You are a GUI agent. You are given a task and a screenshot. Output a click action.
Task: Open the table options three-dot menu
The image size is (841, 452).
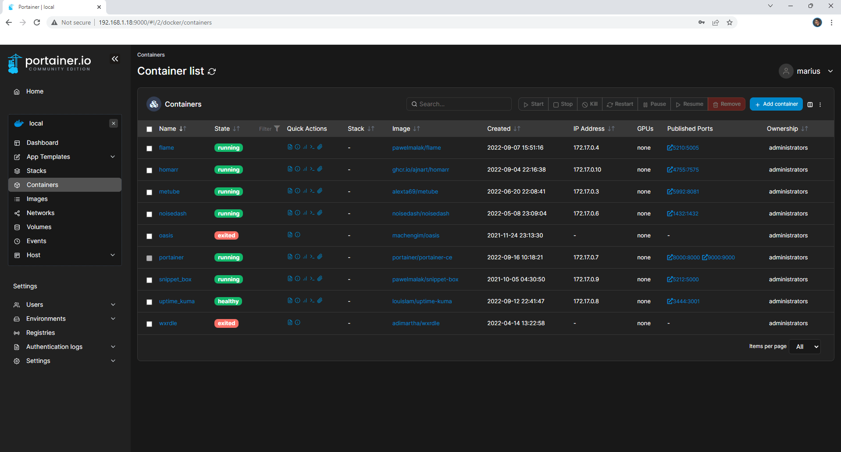[x=820, y=104]
